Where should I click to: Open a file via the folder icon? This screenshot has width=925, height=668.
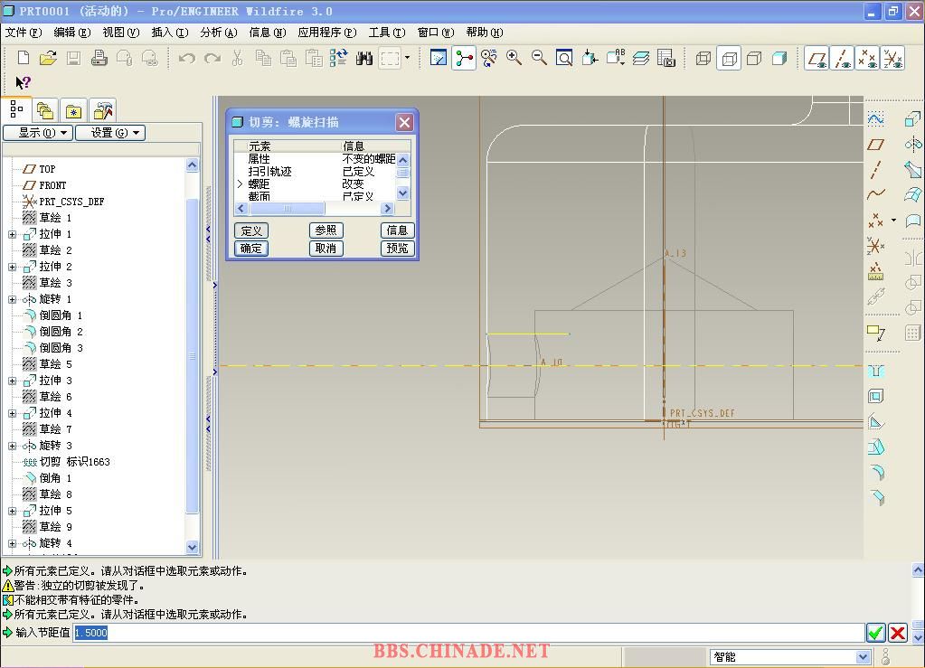pos(48,58)
